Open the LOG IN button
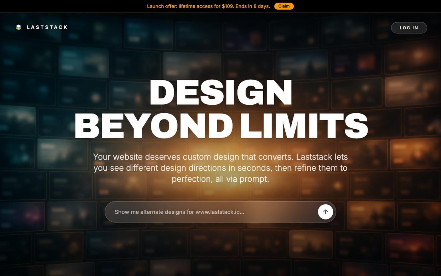441x276 pixels. (409, 28)
